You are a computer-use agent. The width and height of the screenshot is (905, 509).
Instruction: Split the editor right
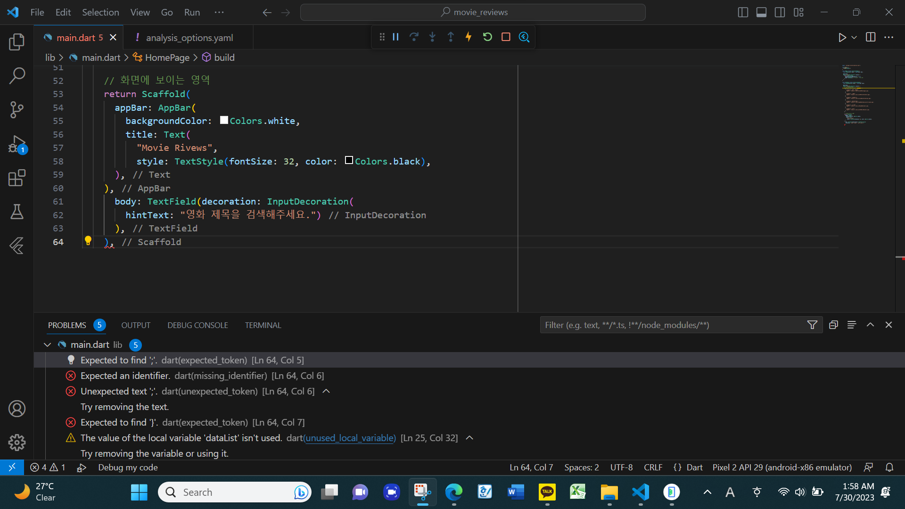(x=871, y=37)
